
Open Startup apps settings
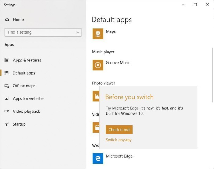tap(19, 124)
